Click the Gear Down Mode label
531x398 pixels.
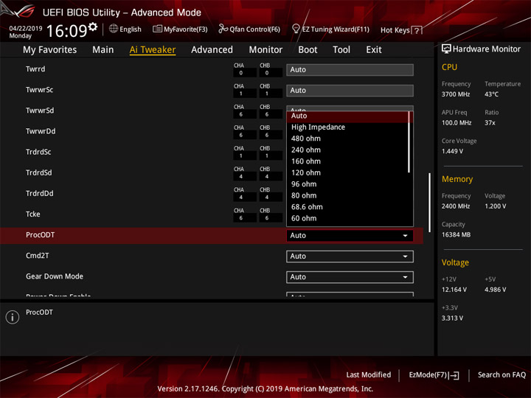tap(55, 276)
